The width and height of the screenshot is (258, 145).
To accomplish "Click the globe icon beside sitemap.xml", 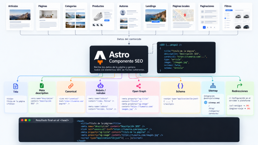I will [x=206, y=103].
